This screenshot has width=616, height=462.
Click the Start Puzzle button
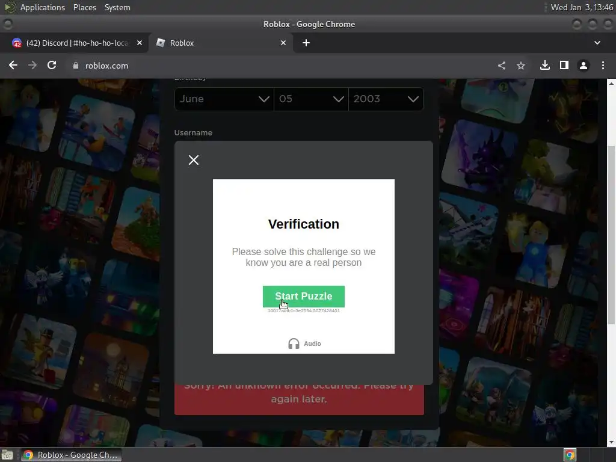coord(303,296)
